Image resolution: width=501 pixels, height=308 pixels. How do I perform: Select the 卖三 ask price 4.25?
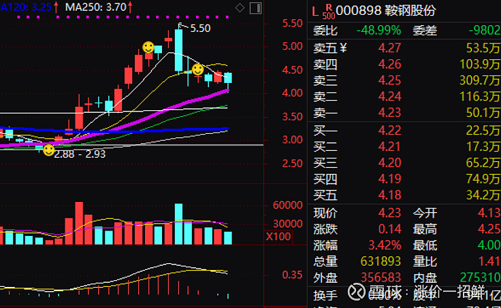coord(389,80)
